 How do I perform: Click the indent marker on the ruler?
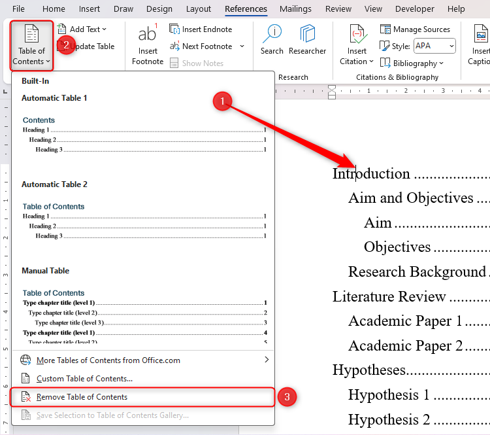pyautogui.click(x=332, y=92)
